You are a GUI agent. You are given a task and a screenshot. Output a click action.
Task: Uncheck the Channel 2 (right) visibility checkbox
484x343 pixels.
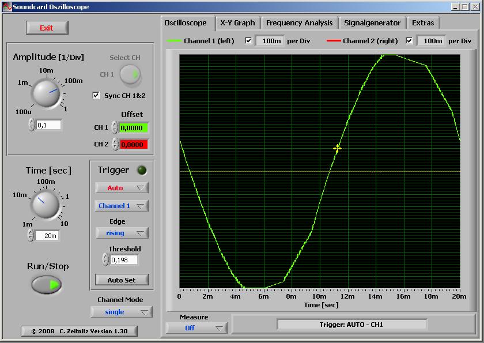(410, 41)
